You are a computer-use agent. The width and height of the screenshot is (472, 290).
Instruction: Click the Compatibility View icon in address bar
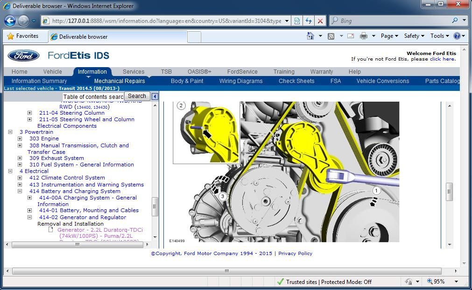click(x=297, y=21)
